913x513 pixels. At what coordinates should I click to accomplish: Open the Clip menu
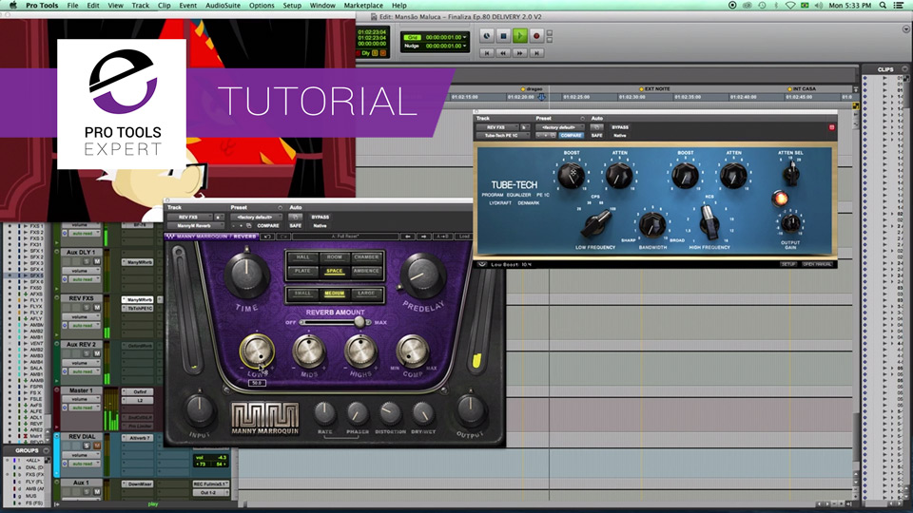click(x=165, y=6)
